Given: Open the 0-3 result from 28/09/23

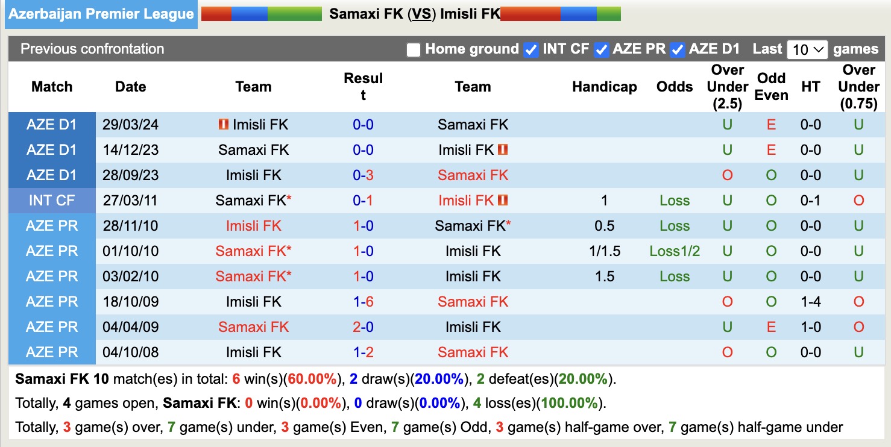Looking at the screenshot, I should (x=363, y=175).
